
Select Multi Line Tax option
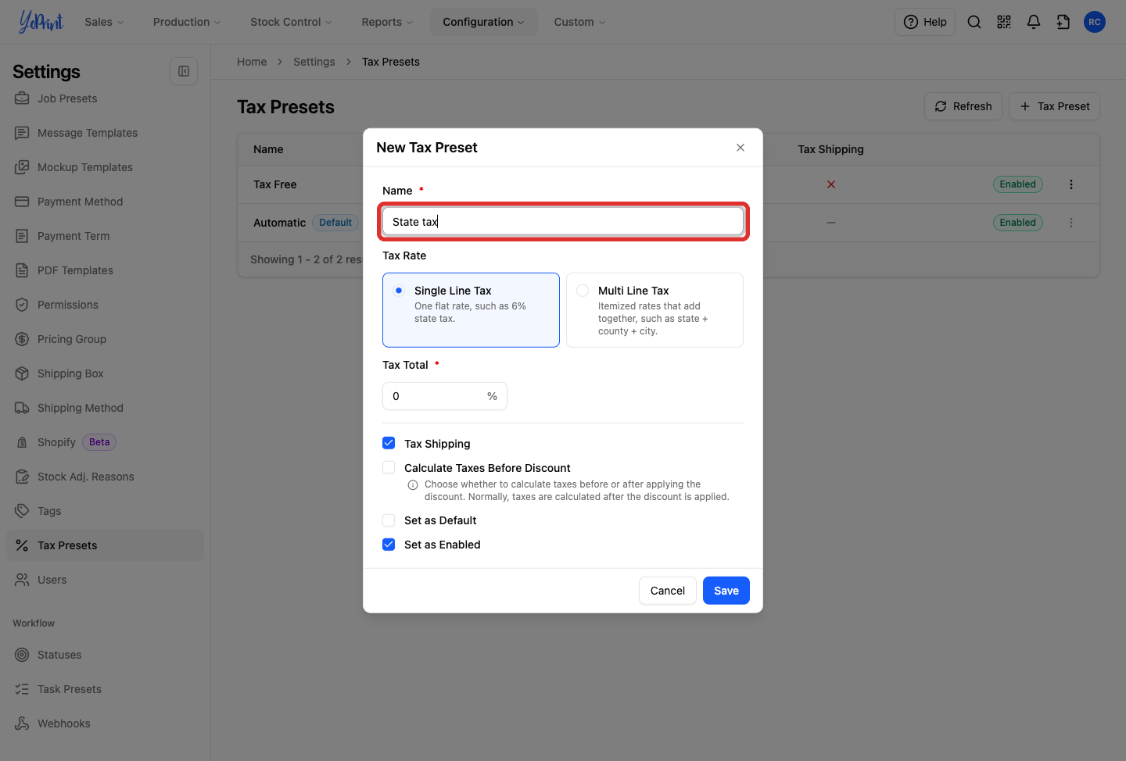pyautogui.click(x=654, y=309)
